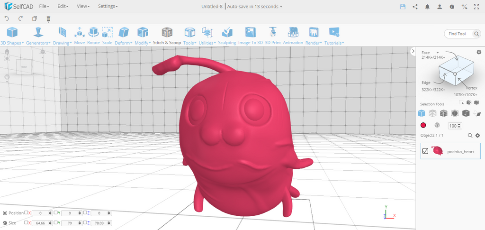
Task: Open the Modify tool icon
Action: tap(143, 32)
